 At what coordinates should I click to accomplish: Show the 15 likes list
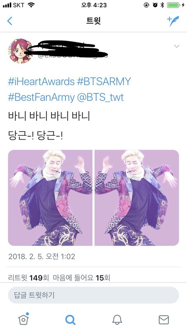(81, 278)
